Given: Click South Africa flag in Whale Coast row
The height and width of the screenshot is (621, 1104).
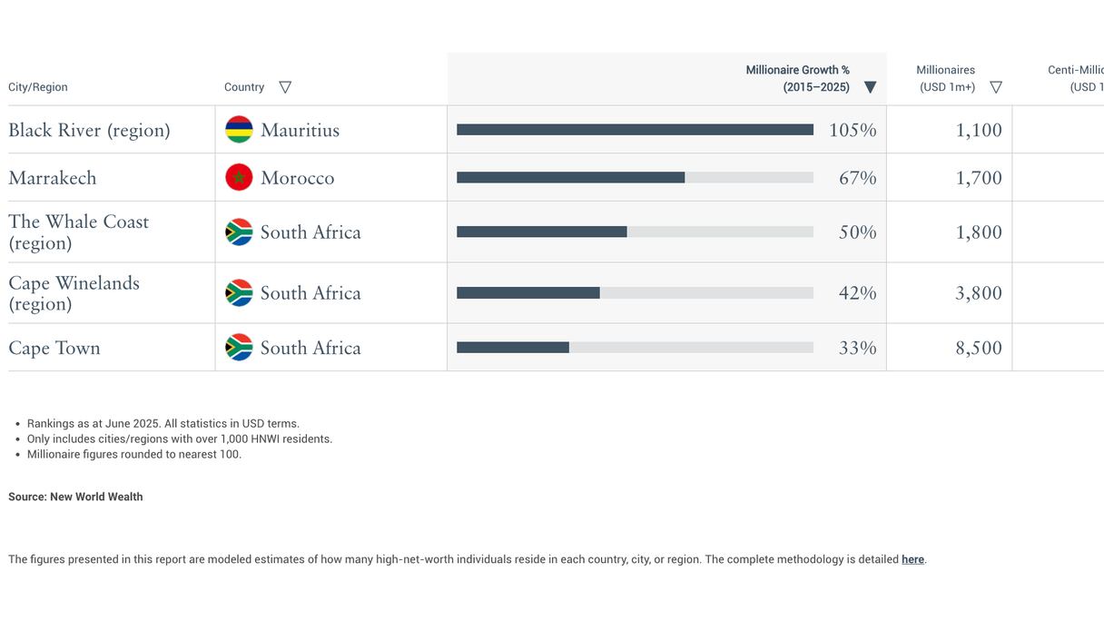Looking at the screenshot, I should [x=239, y=232].
